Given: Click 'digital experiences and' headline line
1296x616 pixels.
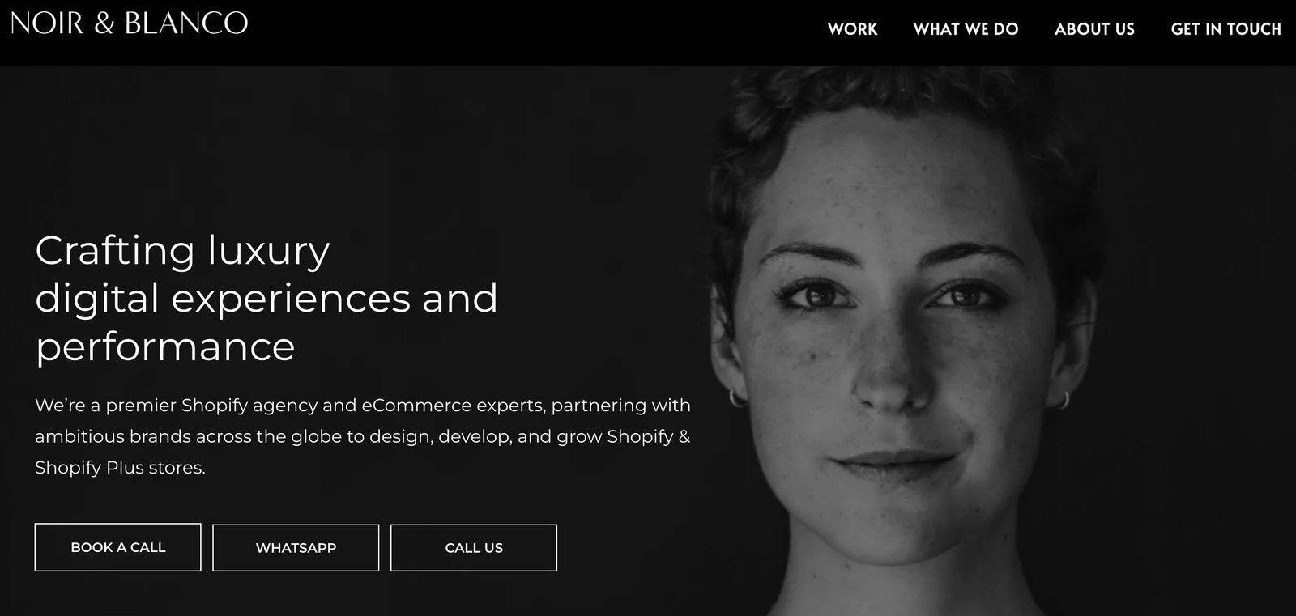Looking at the screenshot, I should tap(266, 299).
